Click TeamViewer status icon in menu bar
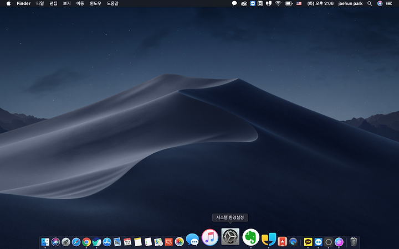This screenshot has height=249, width=399. coord(253,3)
